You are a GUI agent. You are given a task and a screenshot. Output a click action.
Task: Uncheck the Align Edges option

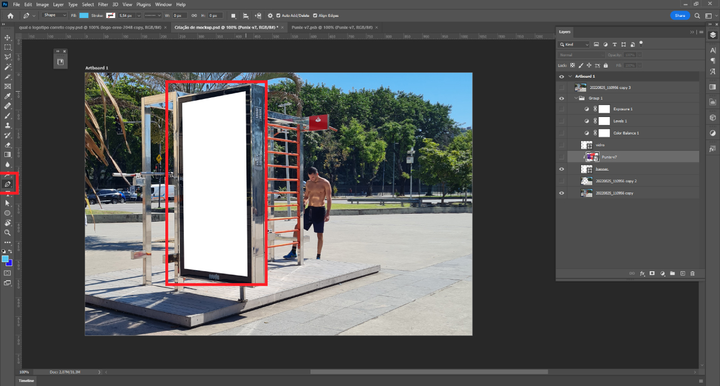pos(315,16)
